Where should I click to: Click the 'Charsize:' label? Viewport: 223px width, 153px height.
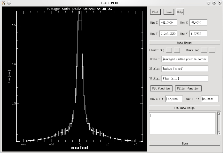(x=192, y=50)
